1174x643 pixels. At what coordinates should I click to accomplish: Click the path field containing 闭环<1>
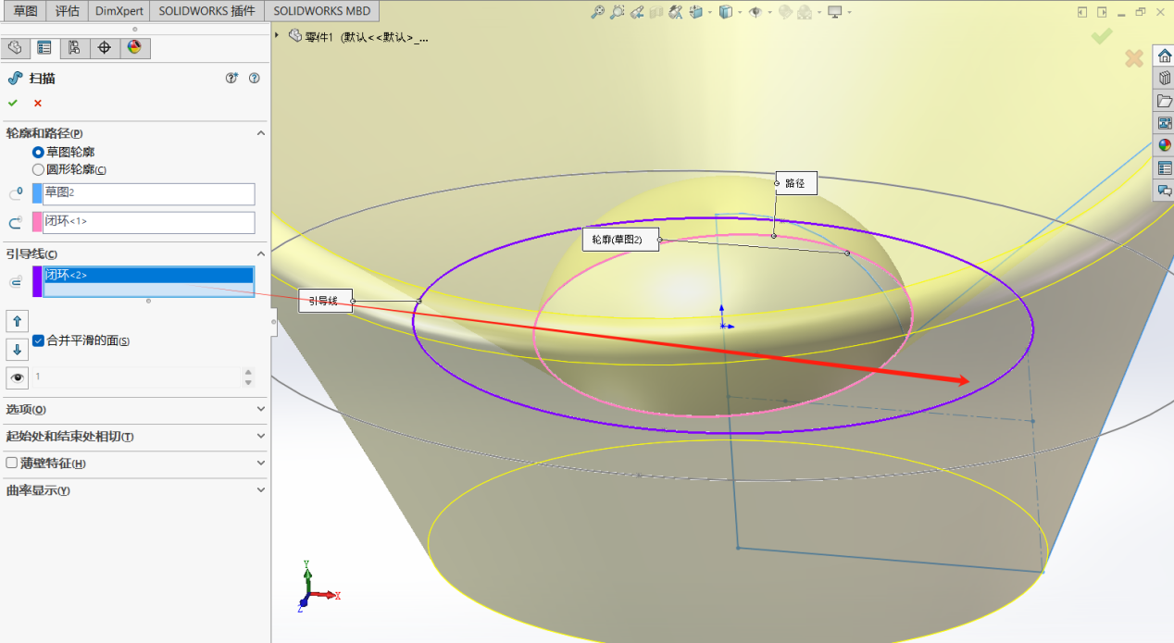tap(148, 222)
